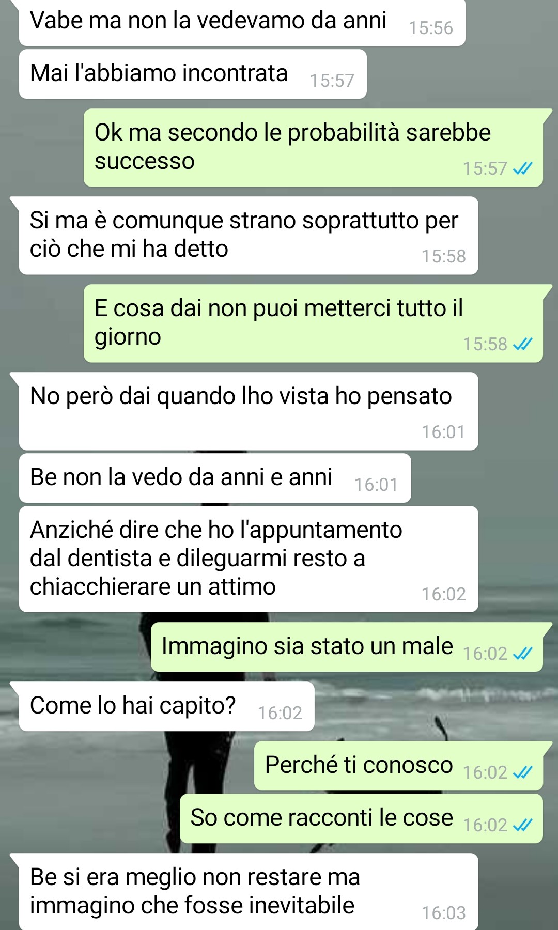
Task: Select the message starting 'Anziché dire che ho l'appuntamento'
Action: [x=249, y=559]
